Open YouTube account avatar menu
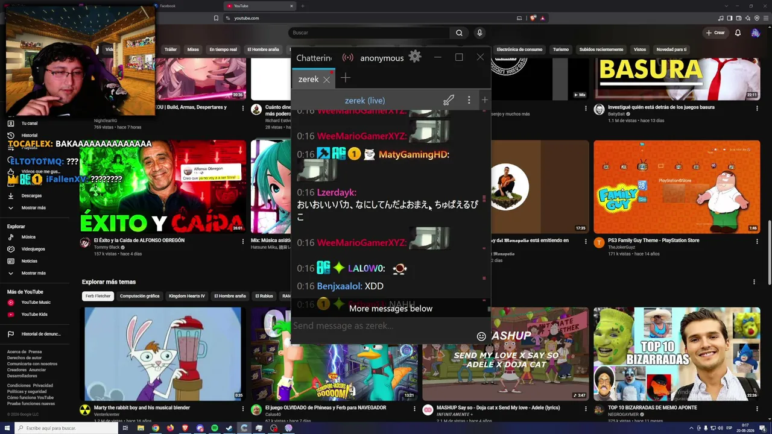 755,33
